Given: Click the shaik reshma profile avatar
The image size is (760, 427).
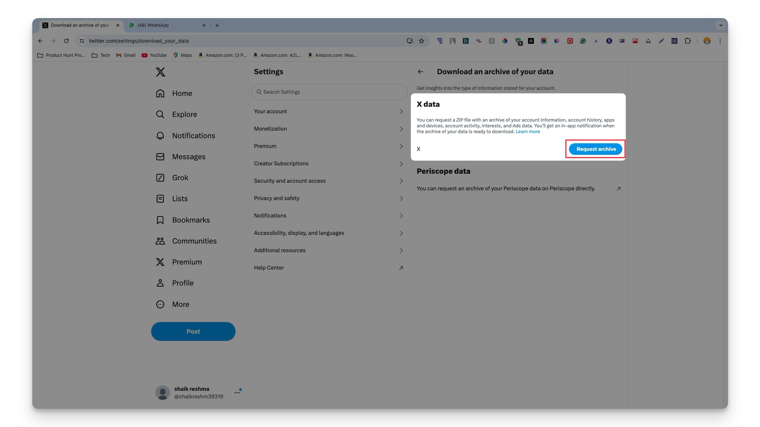Looking at the screenshot, I should coord(163,393).
